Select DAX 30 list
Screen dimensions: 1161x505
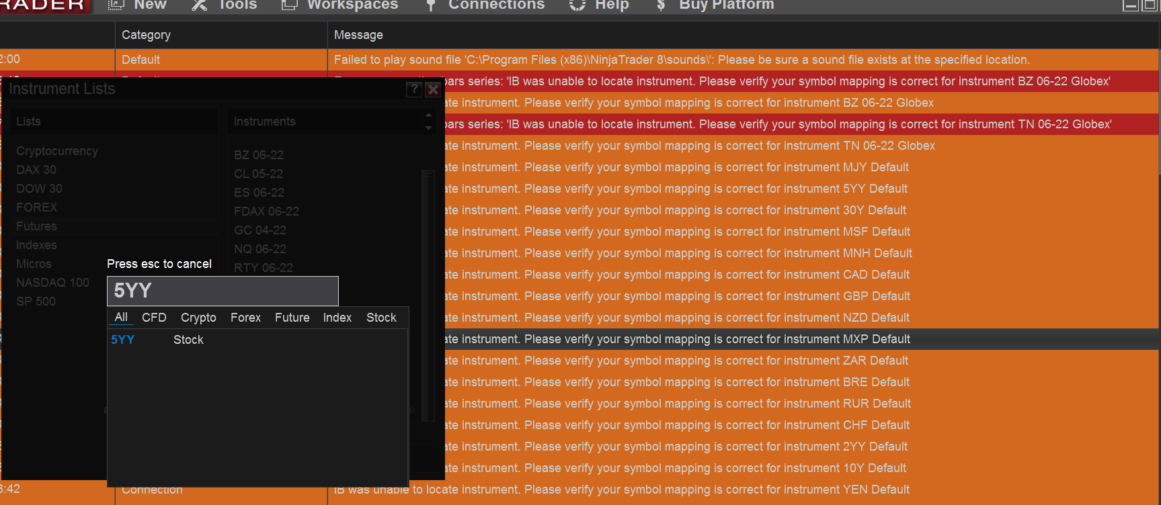(36, 170)
